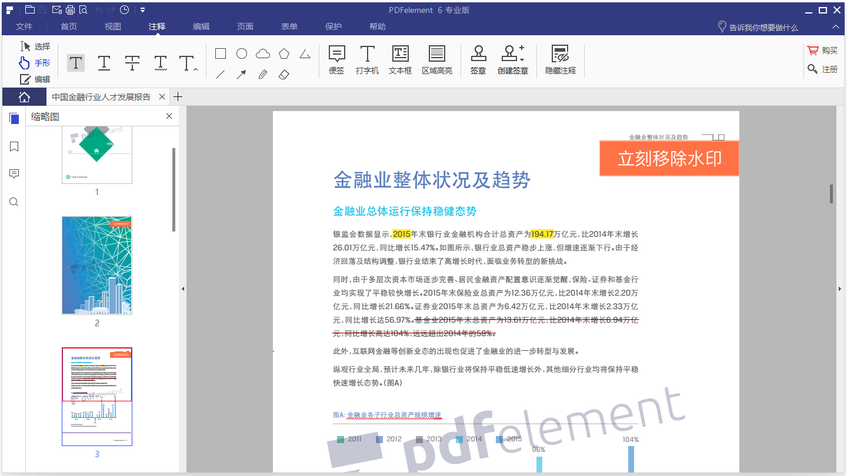Pick the eraser tool
Screen dimensions: 847x476
(284, 75)
